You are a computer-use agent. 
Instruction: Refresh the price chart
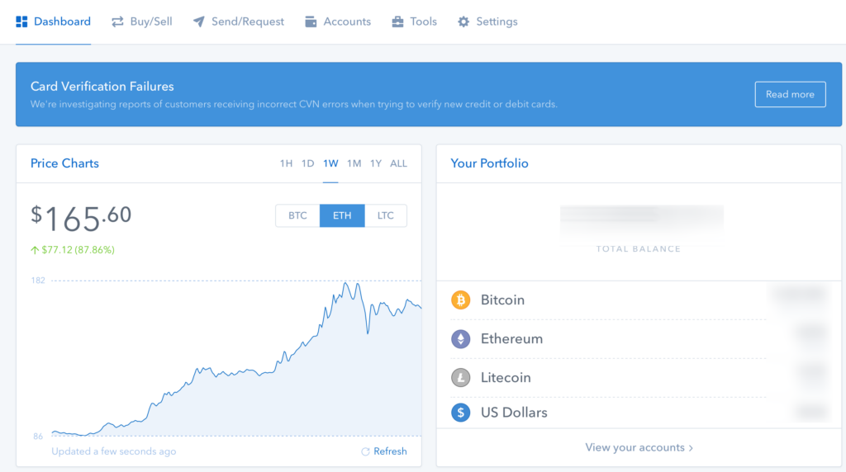click(x=384, y=451)
